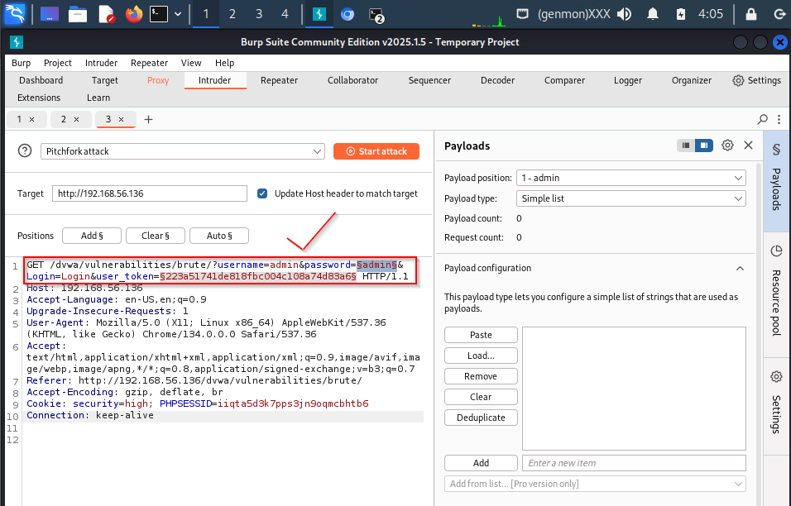The width and height of the screenshot is (791, 506).
Task: Click the search magnifier icon
Action: click(762, 119)
